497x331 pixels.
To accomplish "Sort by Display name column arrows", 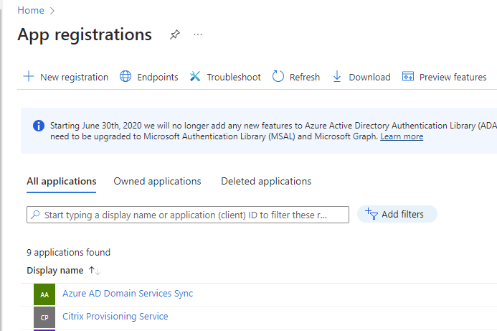I will click(94, 271).
